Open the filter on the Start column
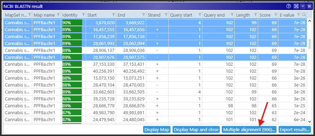 tap(114, 15)
